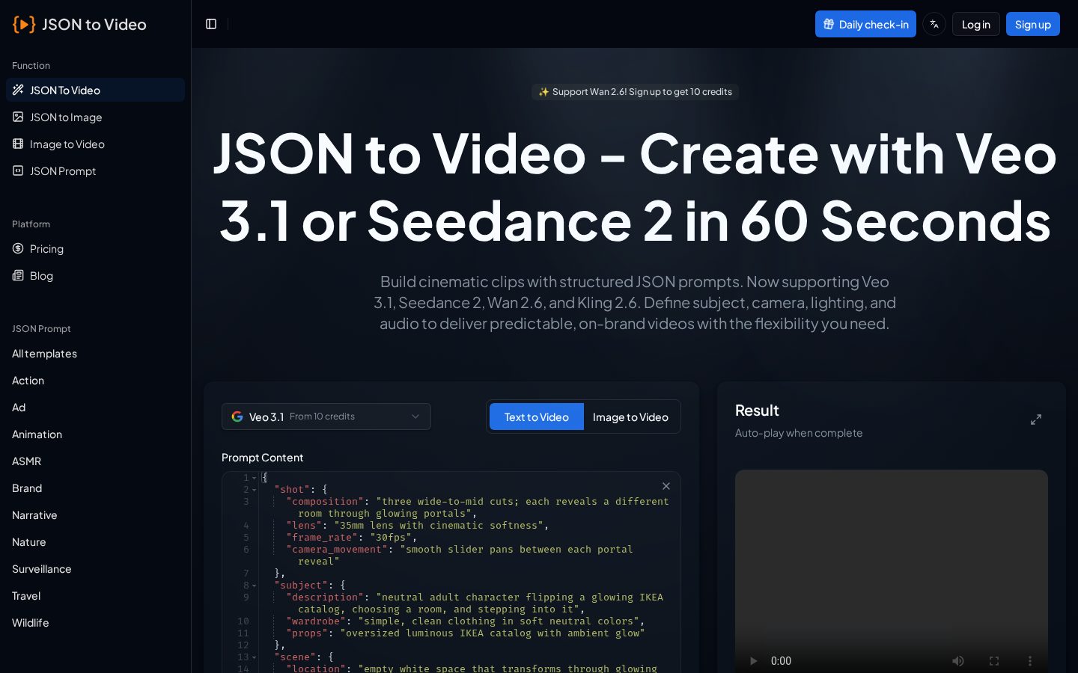Screen dimensions: 1078x673
Task: Play the result video
Action: click(754, 660)
